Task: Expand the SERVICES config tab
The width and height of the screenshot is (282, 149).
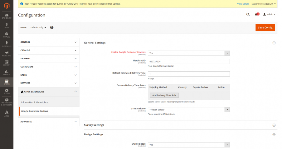Action: [49, 83]
